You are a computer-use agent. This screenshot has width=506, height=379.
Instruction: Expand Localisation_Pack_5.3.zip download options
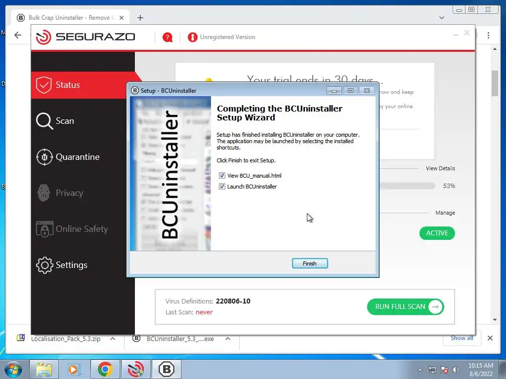click(x=113, y=339)
